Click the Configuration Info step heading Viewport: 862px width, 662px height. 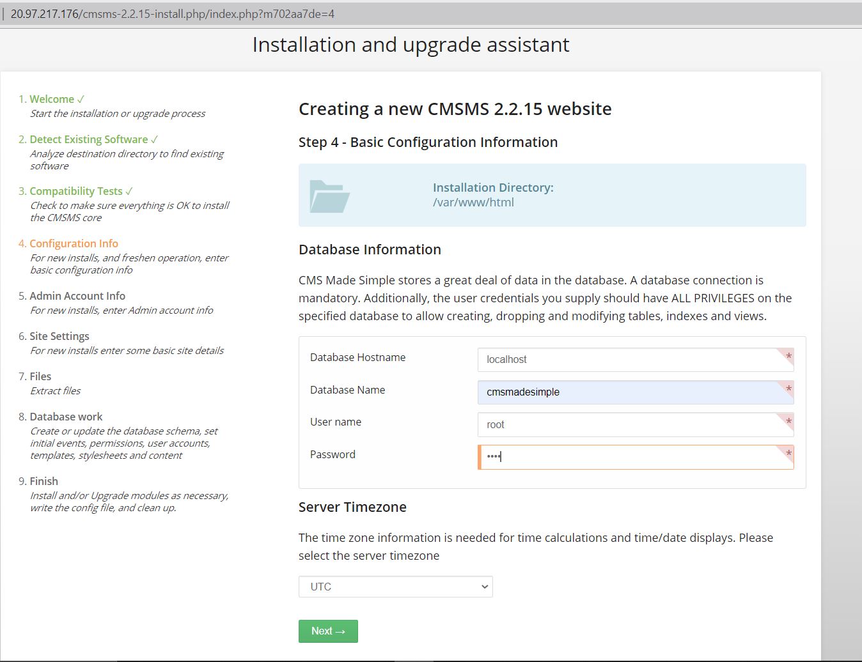pyautogui.click(x=74, y=243)
